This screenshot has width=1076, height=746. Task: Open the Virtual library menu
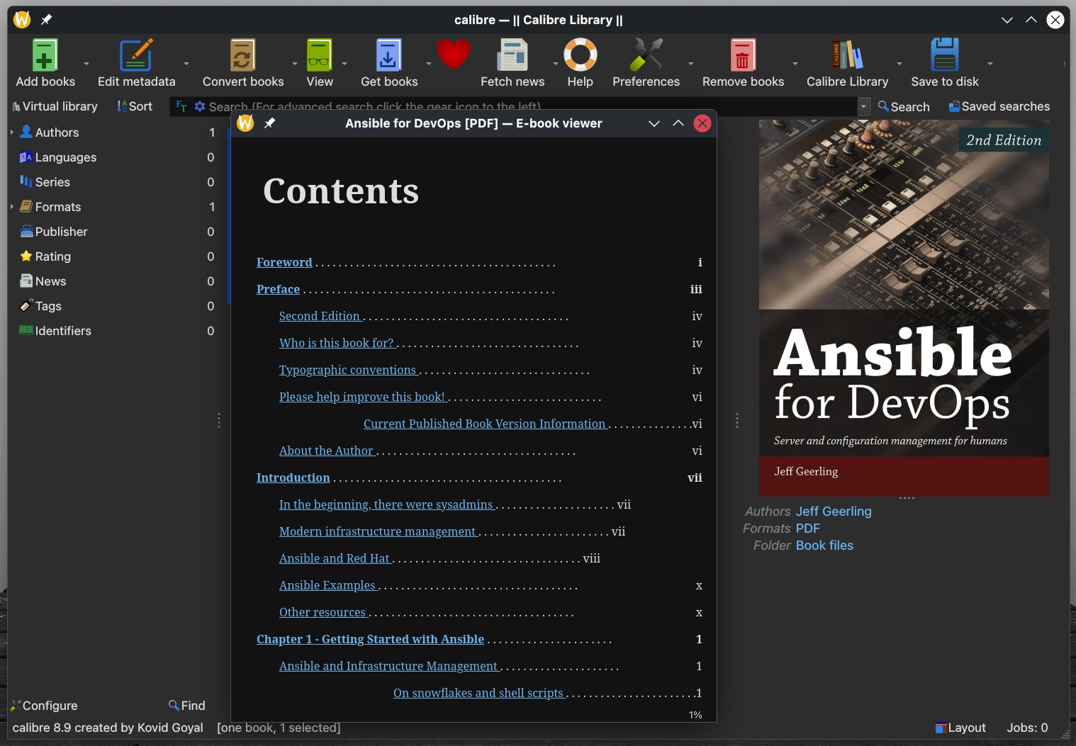(x=55, y=106)
